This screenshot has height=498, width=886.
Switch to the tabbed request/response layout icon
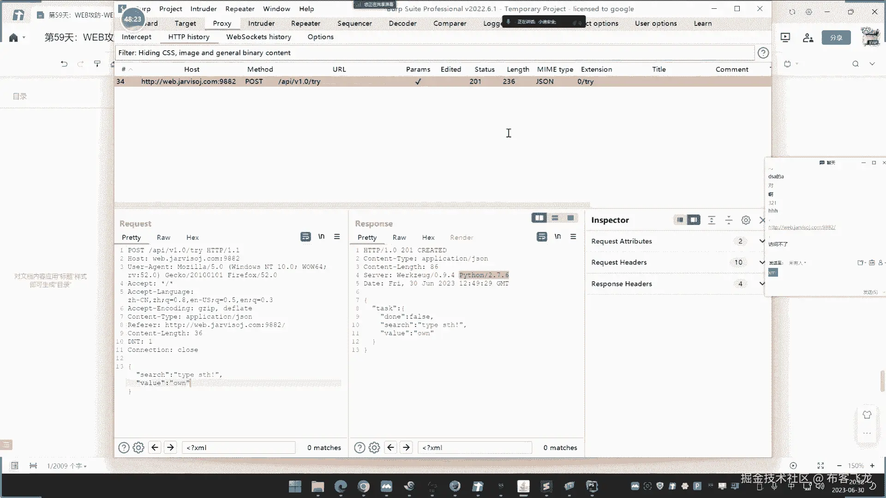coord(571,218)
